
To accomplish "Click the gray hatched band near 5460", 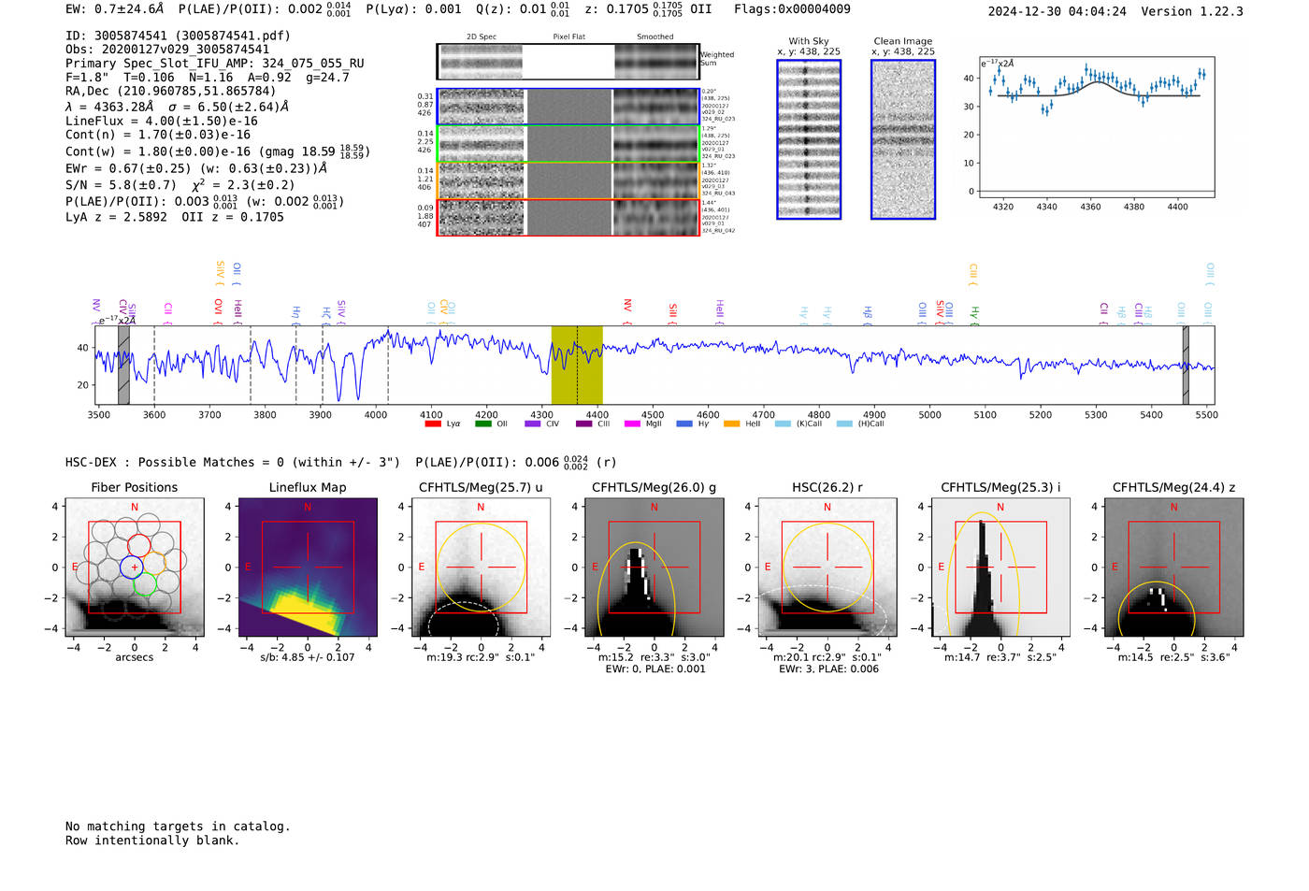I will pos(1186,366).
